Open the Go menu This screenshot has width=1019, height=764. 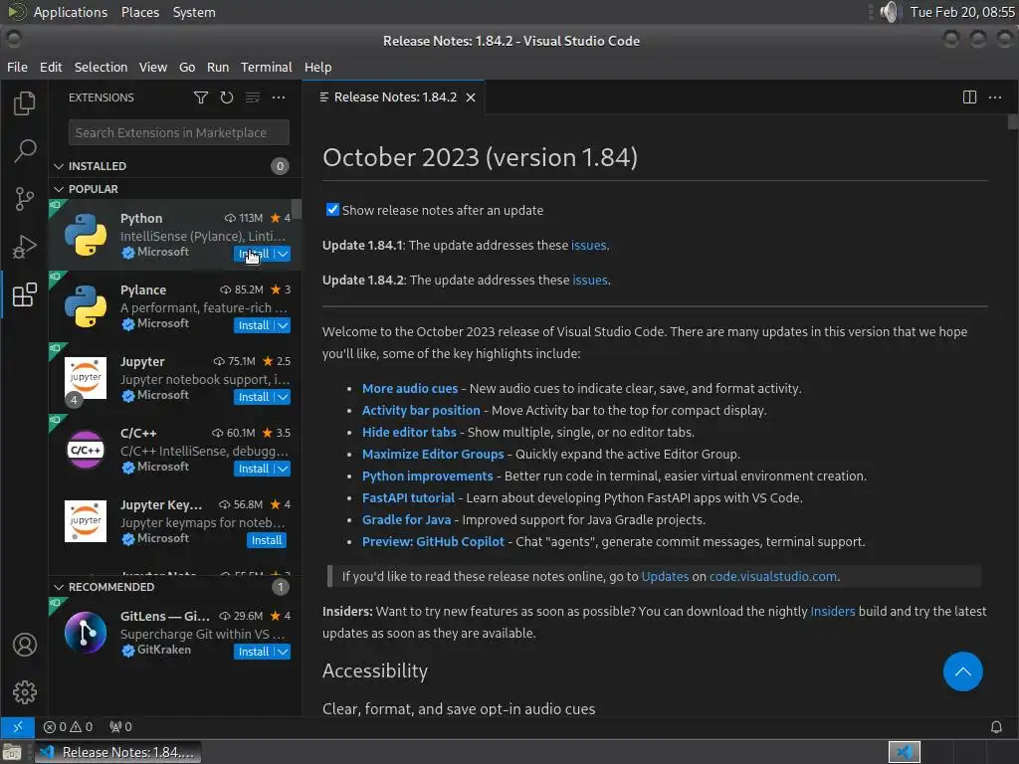click(x=187, y=67)
